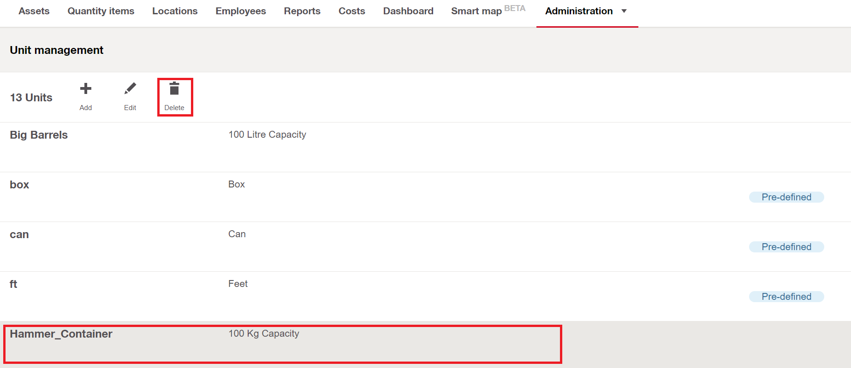Open Smart map BETA tab
This screenshot has width=851, height=368.
click(488, 11)
